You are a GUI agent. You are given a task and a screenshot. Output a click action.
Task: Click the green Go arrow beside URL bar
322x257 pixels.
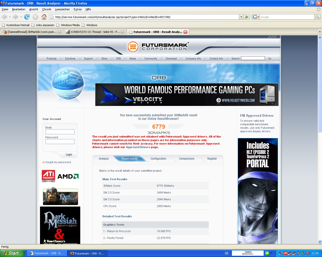click(247, 17)
